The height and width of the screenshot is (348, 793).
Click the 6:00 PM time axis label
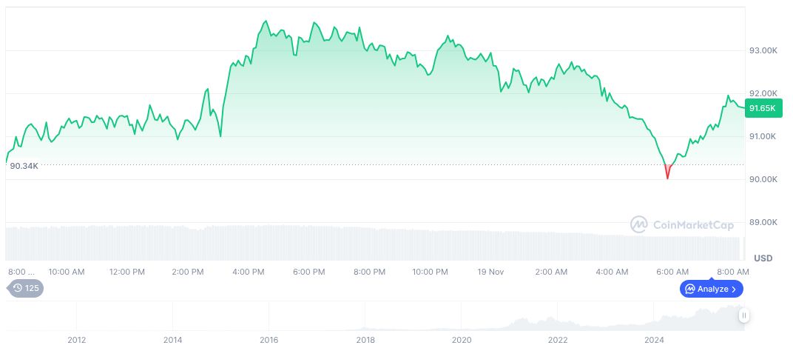[x=308, y=272]
